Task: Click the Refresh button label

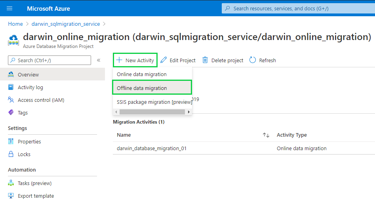Action: 267,60
